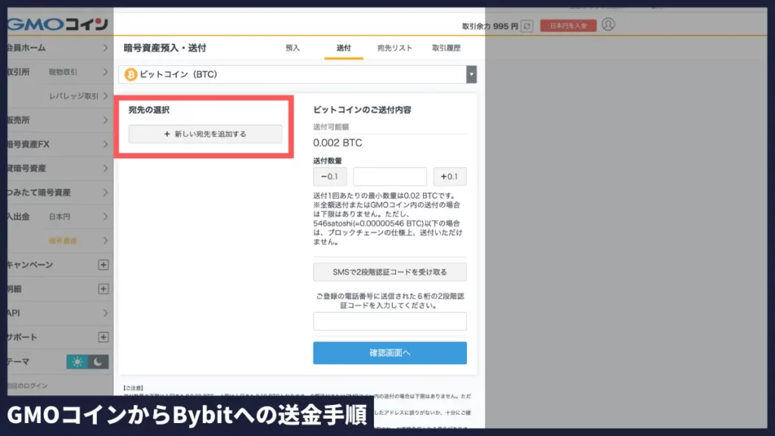Click the GMOコイン logo
Image resolution: width=775 pixels, height=436 pixels.
pos(58,23)
